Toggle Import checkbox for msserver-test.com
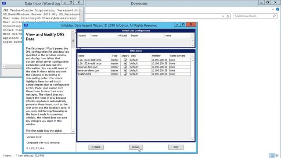The height and width of the screenshot is (158, 281). coord(125,67)
